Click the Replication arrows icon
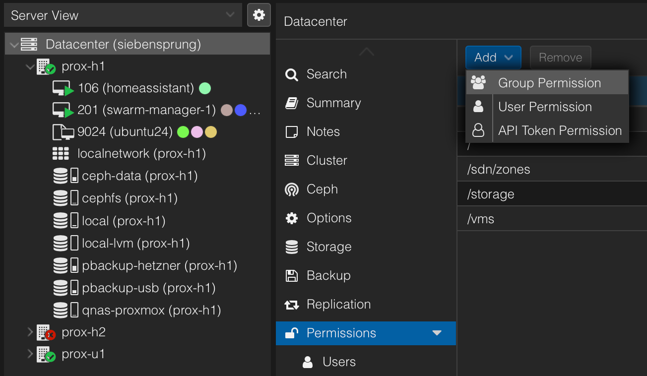The height and width of the screenshot is (376, 647). [292, 305]
